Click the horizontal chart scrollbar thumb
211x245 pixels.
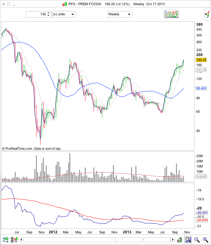tap(143, 239)
